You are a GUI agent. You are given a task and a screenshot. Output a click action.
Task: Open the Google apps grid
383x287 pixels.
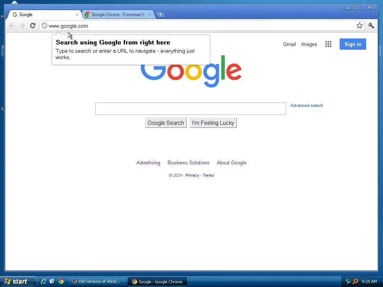click(x=328, y=44)
